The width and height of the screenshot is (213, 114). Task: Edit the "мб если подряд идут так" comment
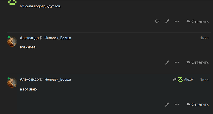tap(167, 21)
